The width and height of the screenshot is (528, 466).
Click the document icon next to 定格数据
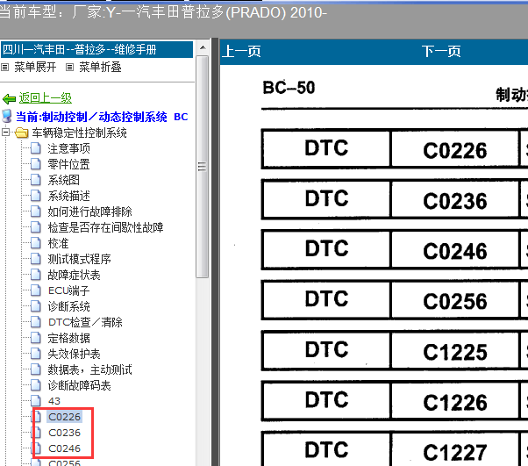tap(36, 338)
